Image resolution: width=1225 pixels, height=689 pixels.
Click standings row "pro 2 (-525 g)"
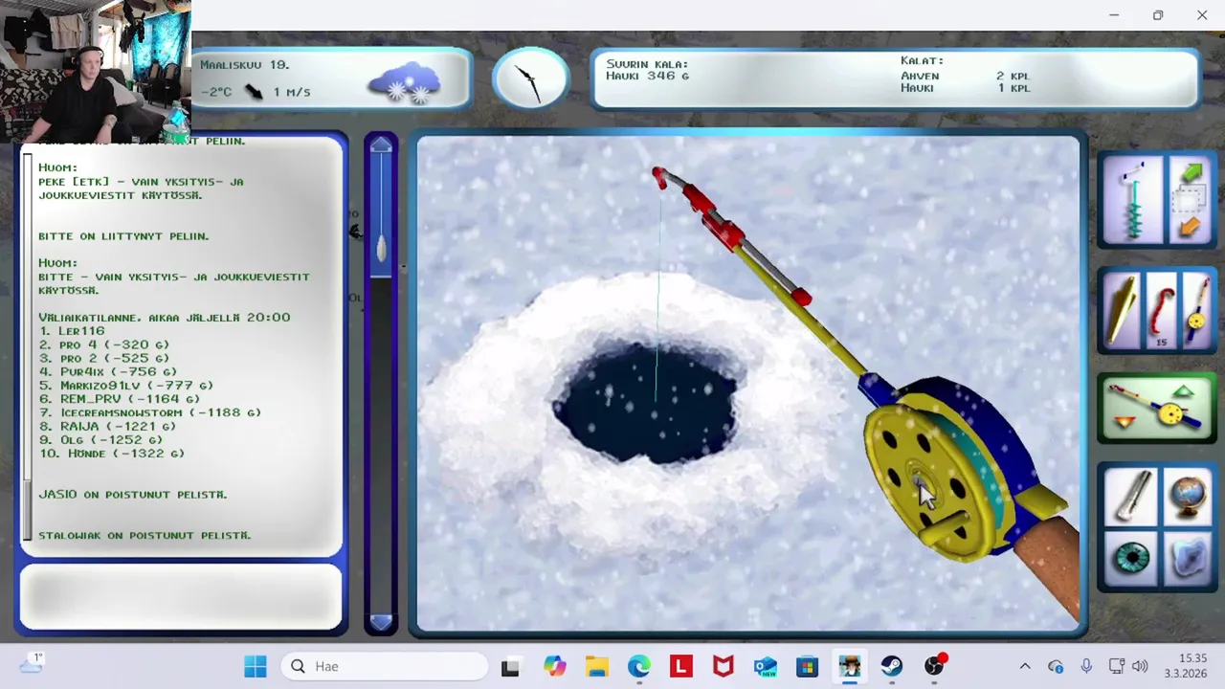click(x=104, y=358)
